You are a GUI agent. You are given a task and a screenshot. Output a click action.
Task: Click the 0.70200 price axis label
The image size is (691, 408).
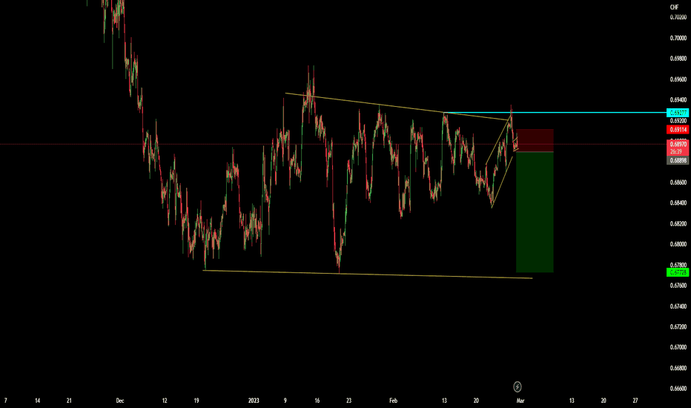pos(678,18)
